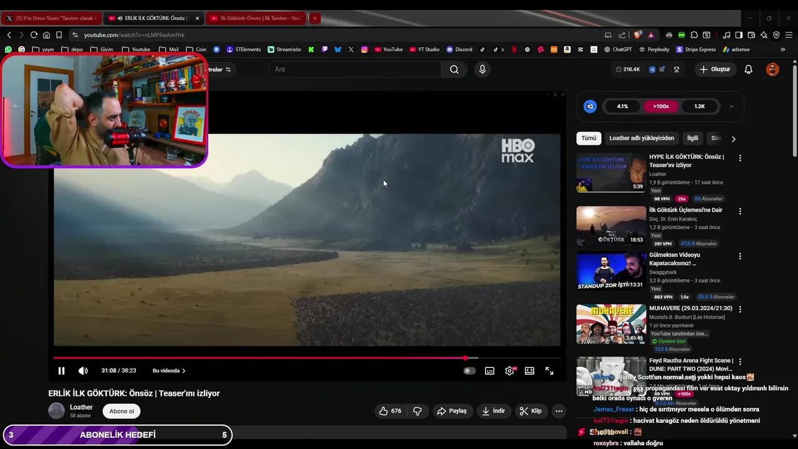798x449 pixels.
Task: Open options menu for 'Gülmekten Videoyu' suggestion
Action: pyautogui.click(x=740, y=256)
